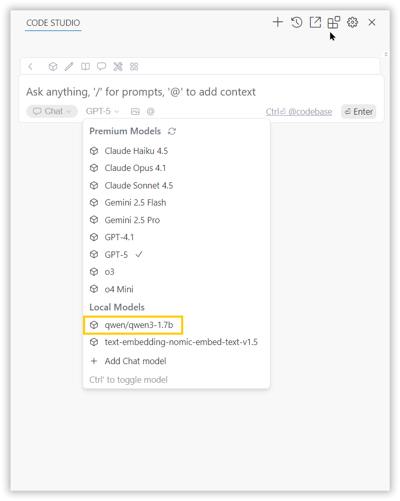Click the Enter send button

click(x=358, y=111)
